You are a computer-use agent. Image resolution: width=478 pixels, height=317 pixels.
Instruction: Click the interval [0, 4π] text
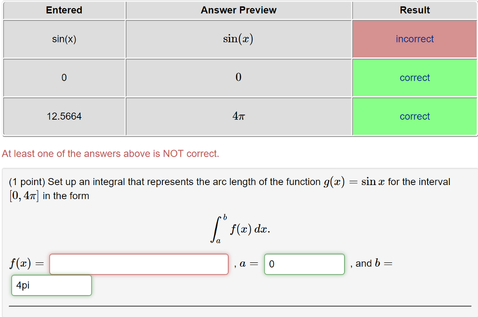click(21, 195)
